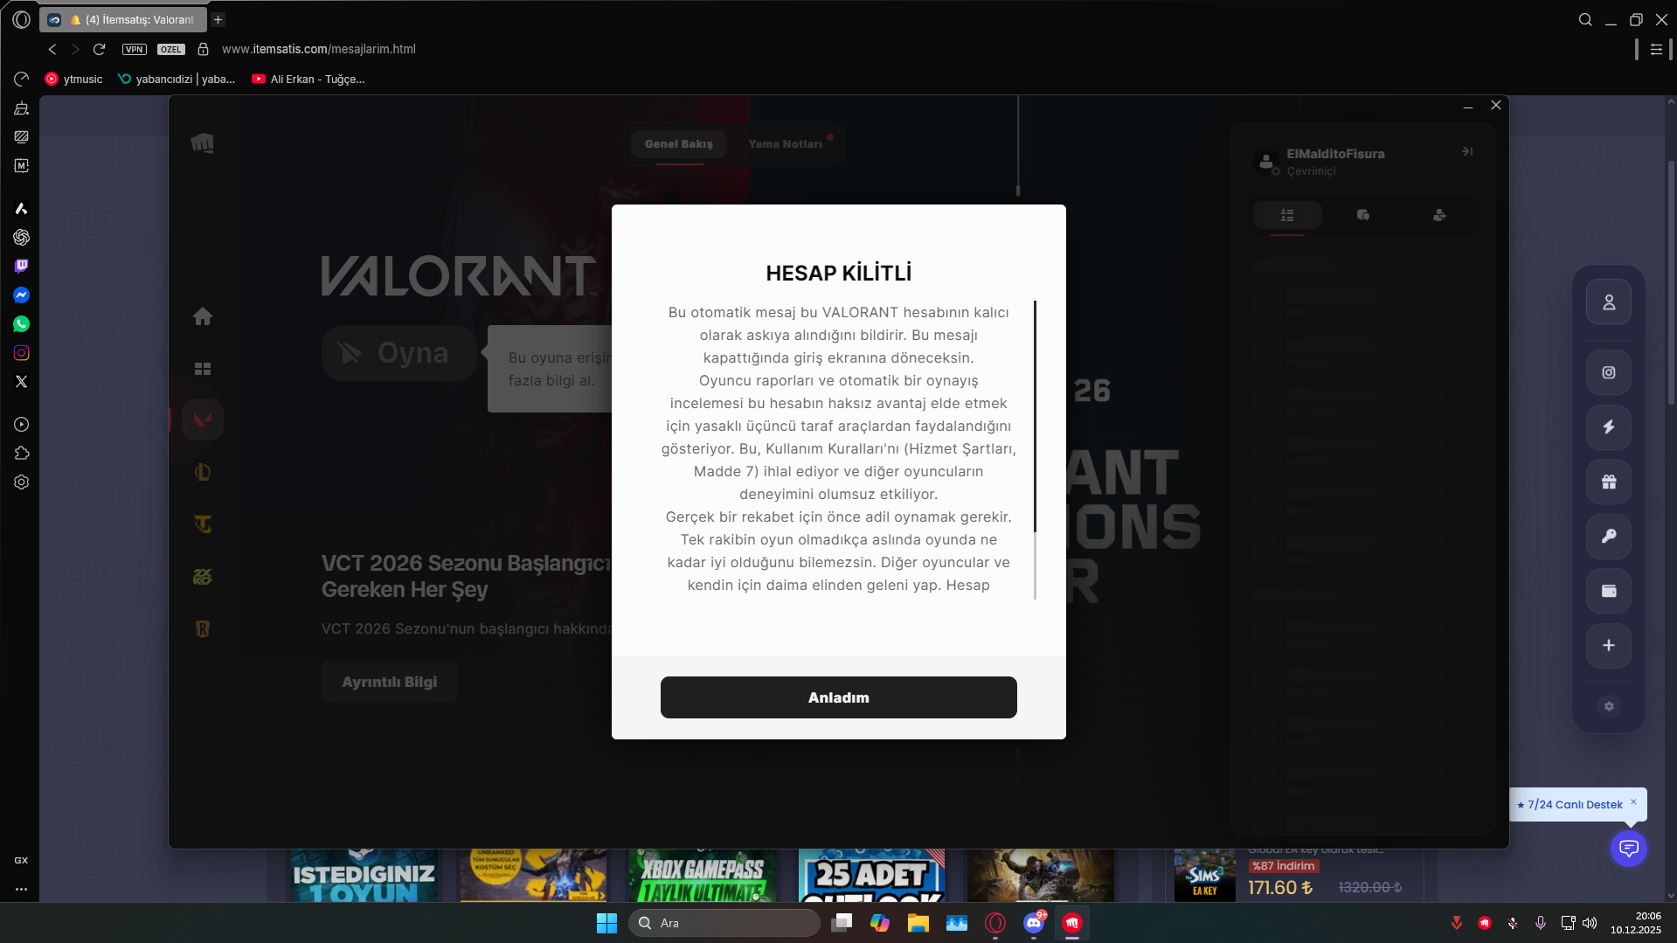Select the League of Legends game icon
The image size is (1677, 943).
203,472
